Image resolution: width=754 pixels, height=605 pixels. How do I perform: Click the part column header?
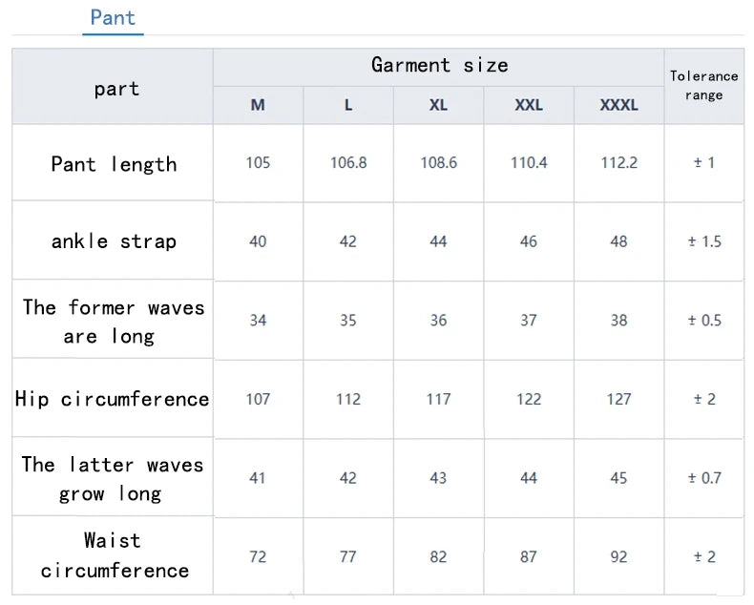point(116,89)
